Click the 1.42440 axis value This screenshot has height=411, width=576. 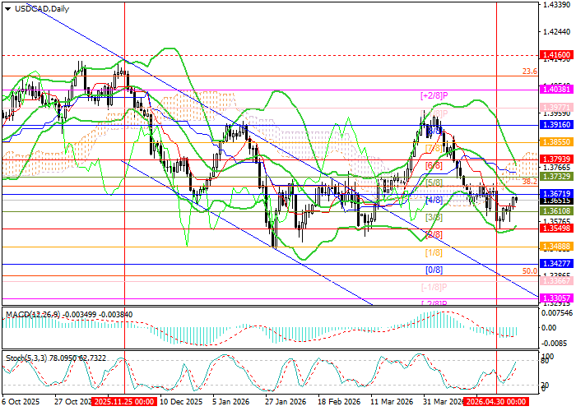pos(557,32)
